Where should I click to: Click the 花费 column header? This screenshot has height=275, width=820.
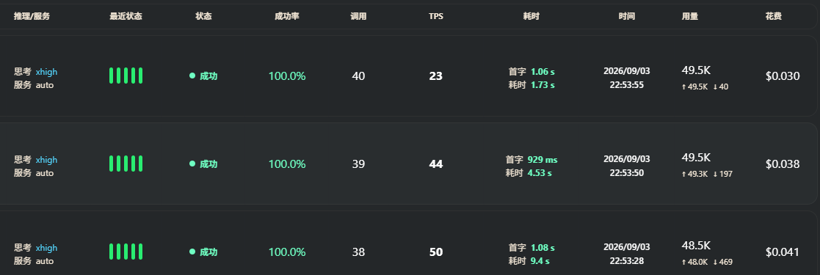coord(774,16)
